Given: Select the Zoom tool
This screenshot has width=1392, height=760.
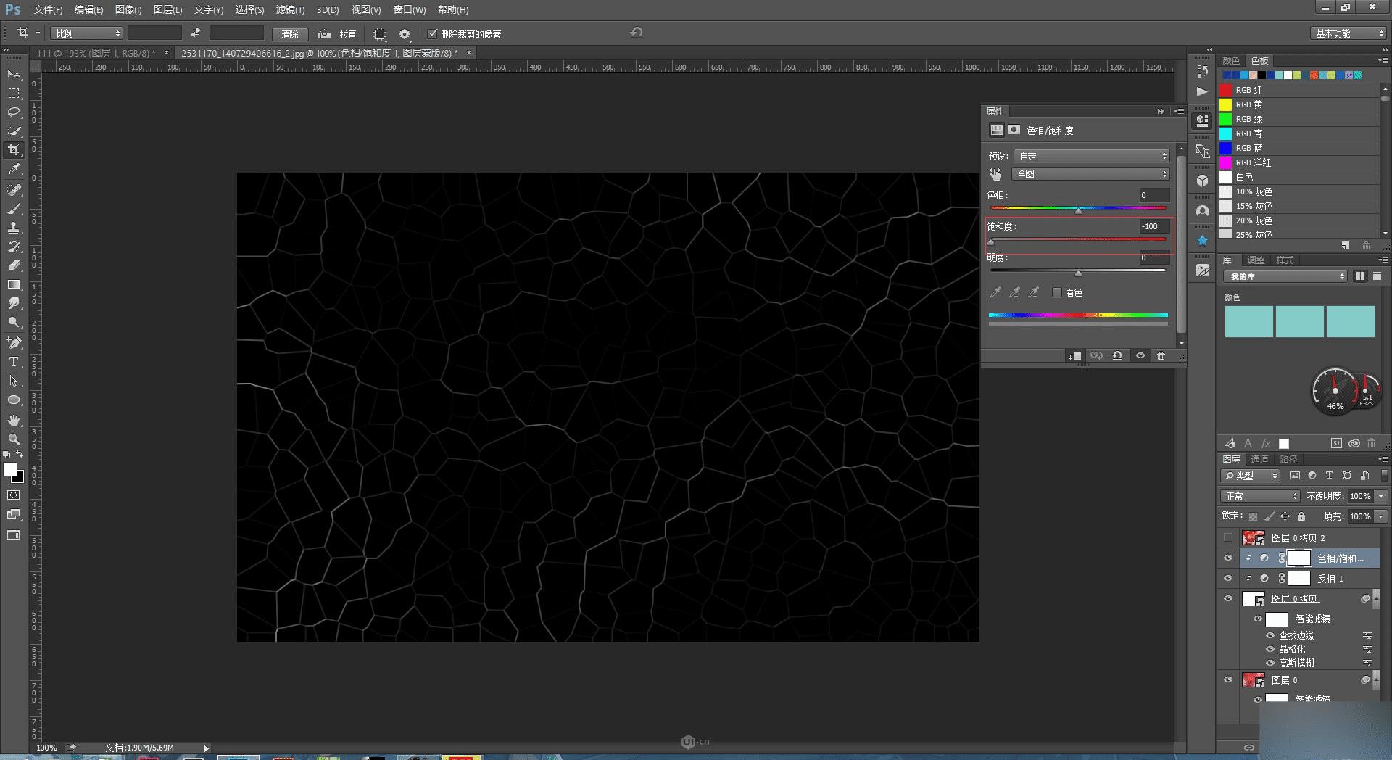Looking at the screenshot, I should pos(14,439).
